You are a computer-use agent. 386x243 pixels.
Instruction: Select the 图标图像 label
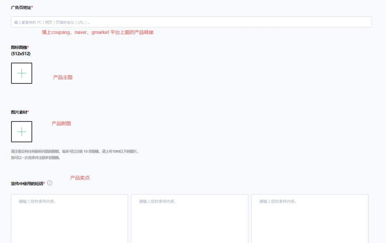19,47
